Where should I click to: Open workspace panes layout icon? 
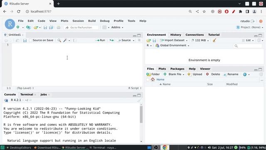click(x=104, y=27)
